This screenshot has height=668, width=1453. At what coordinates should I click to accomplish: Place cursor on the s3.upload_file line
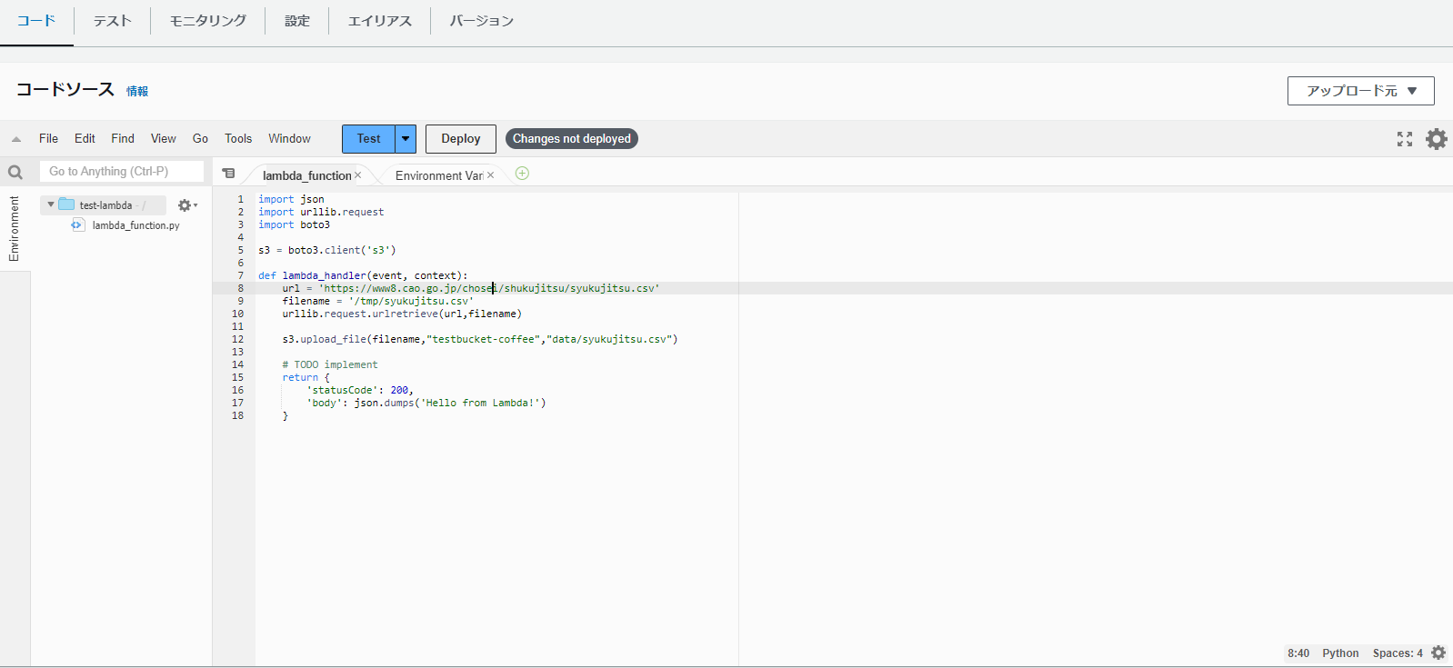[x=480, y=339]
